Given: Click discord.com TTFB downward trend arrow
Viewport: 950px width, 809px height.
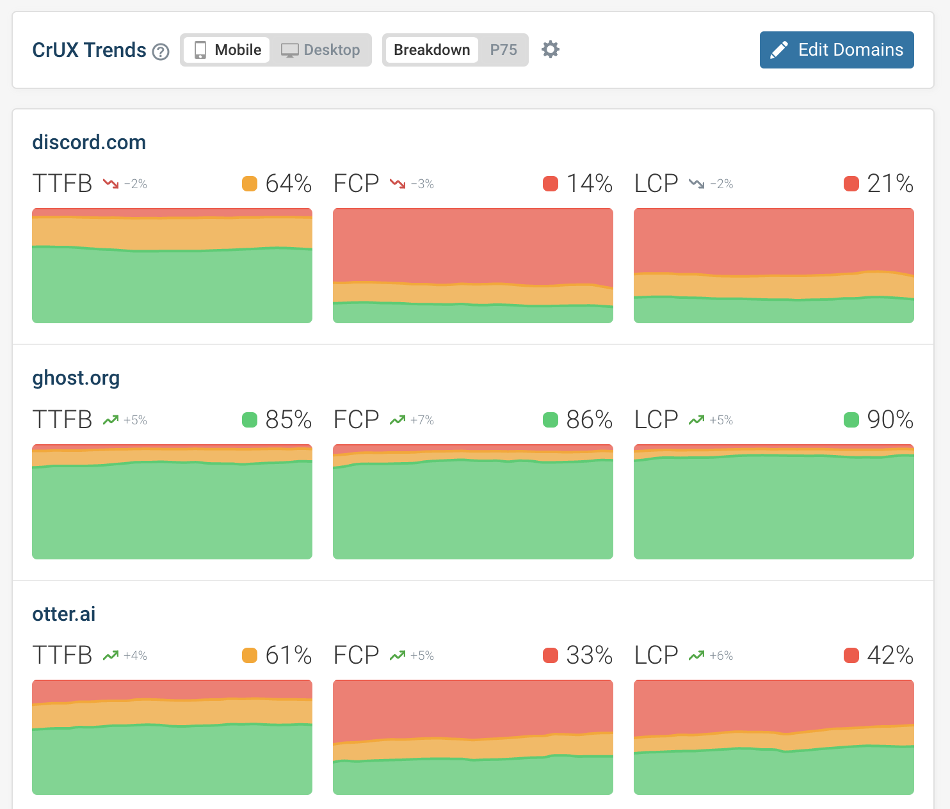Looking at the screenshot, I should click(111, 184).
